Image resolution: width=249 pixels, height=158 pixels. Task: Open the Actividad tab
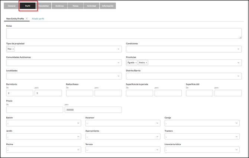(x=91, y=6)
